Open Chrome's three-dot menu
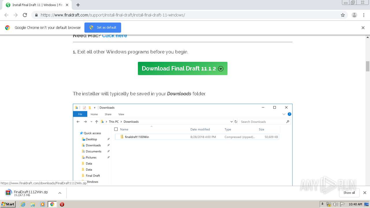 click(x=364, y=15)
